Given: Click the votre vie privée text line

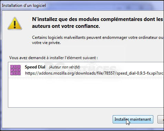Looking at the screenshot, I should coord(46,43).
